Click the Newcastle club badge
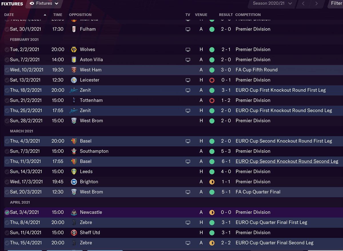 click(x=74, y=212)
